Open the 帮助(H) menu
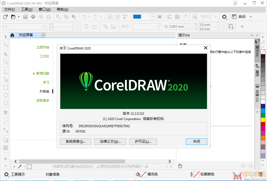Viewport: 267px width, 181px height. (62, 10)
